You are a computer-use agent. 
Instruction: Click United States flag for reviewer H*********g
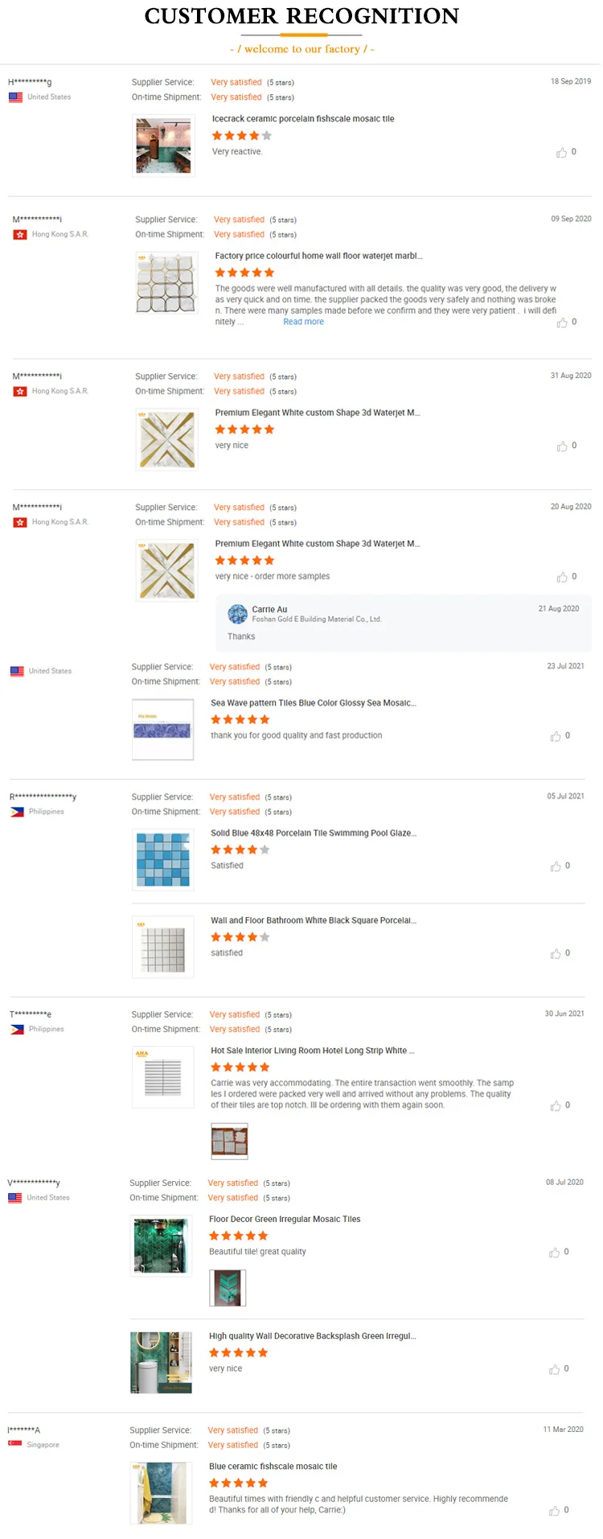pos(15,97)
